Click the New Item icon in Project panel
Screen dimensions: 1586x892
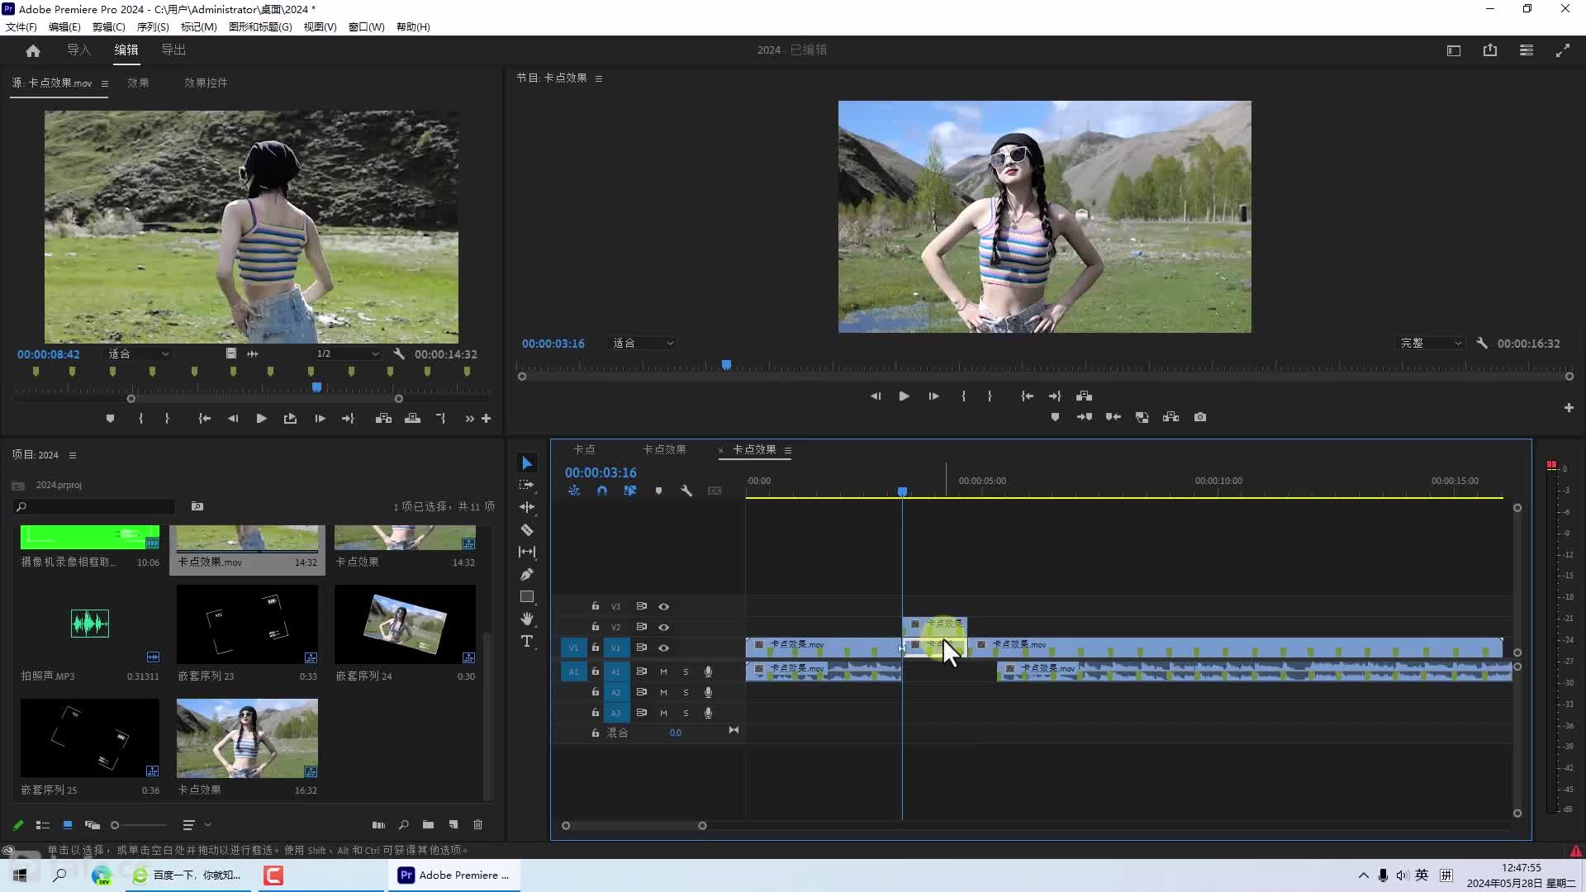coord(453,824)
